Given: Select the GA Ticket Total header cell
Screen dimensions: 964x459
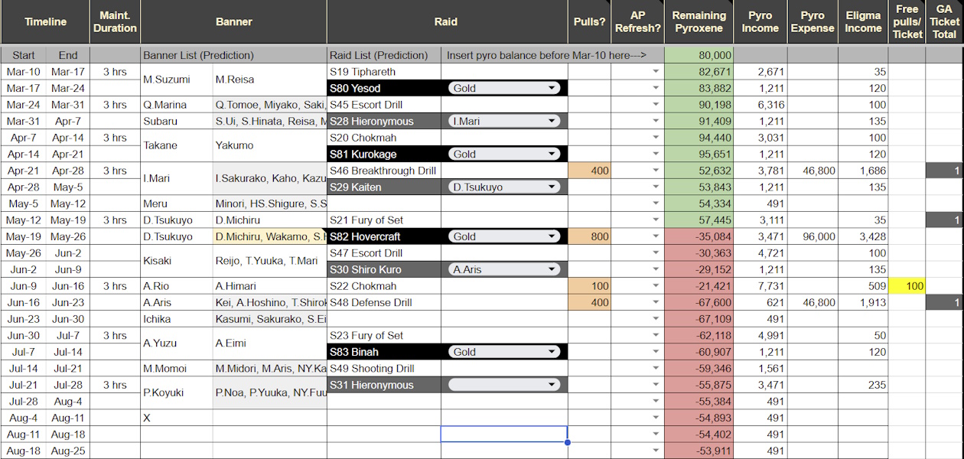Looking at the screenshot, I should pyautogui.click(x=945, y=22).
